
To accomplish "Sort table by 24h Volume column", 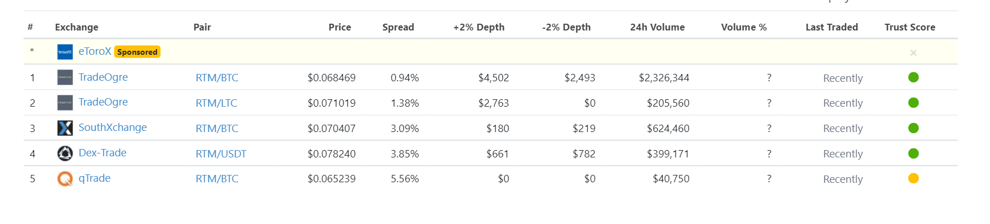I will click(657, 27).
